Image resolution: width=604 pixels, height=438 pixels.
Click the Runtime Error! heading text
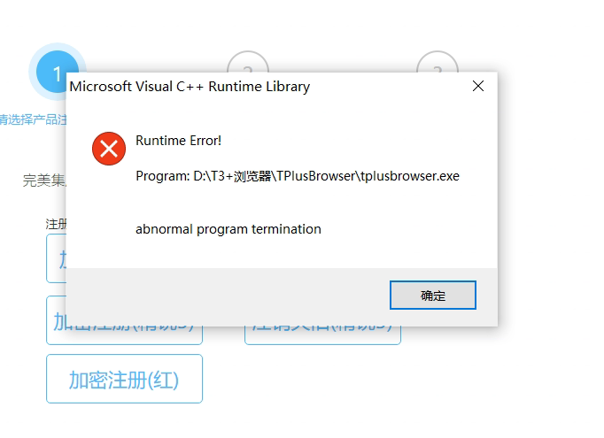(178, 141)
